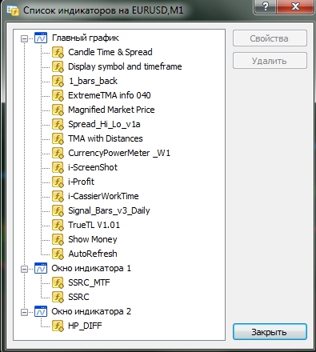Click the Удалить button
The image size is (316, 352).
(270, 61)
